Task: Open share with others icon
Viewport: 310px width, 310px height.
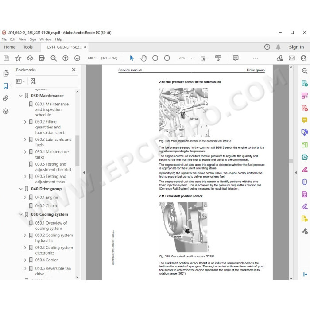Action: [303, 58]
